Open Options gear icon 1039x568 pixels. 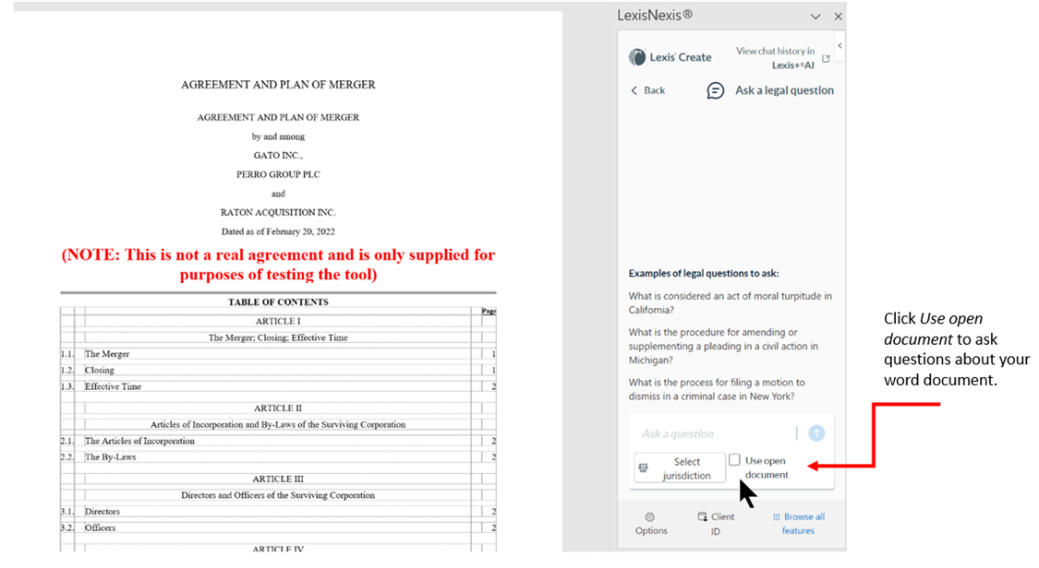point(649,517)
